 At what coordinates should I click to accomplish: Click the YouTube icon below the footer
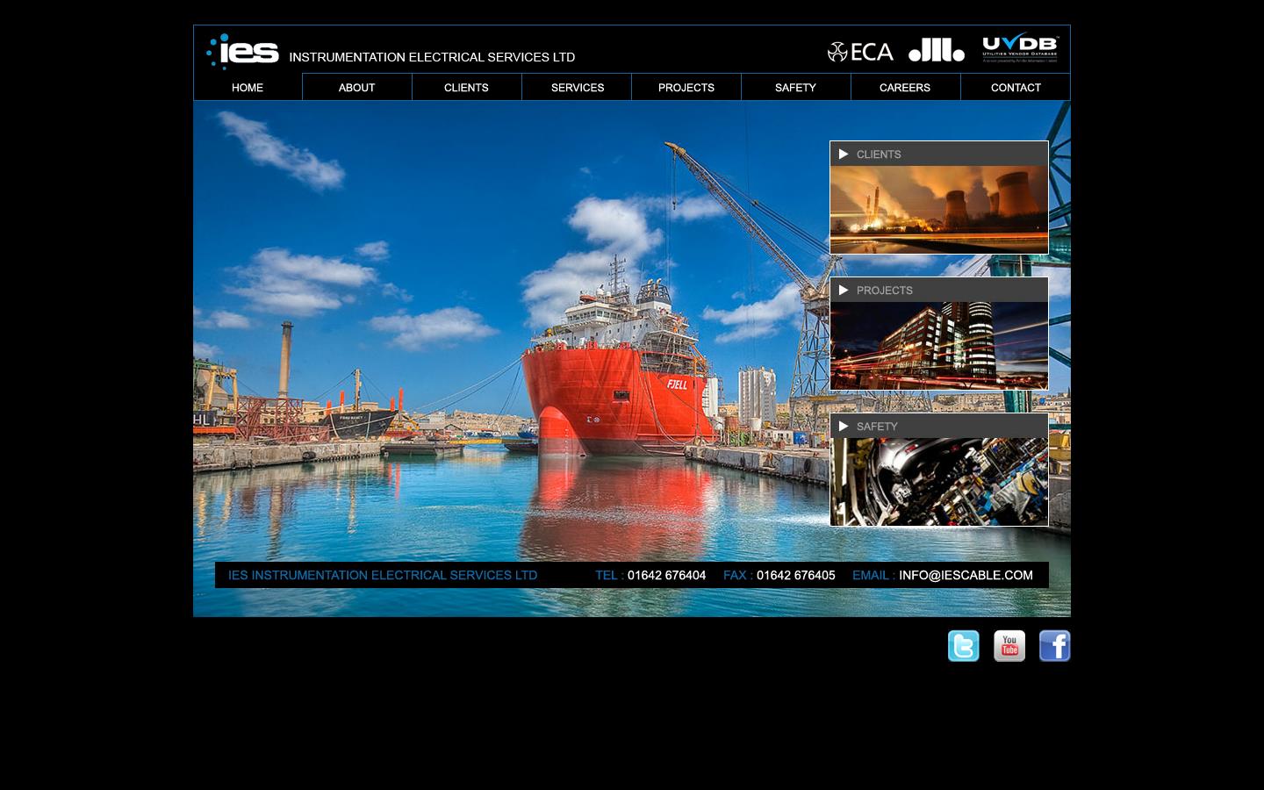1009,646
